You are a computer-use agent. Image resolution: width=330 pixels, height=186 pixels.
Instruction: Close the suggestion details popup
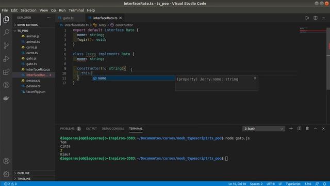255,78
